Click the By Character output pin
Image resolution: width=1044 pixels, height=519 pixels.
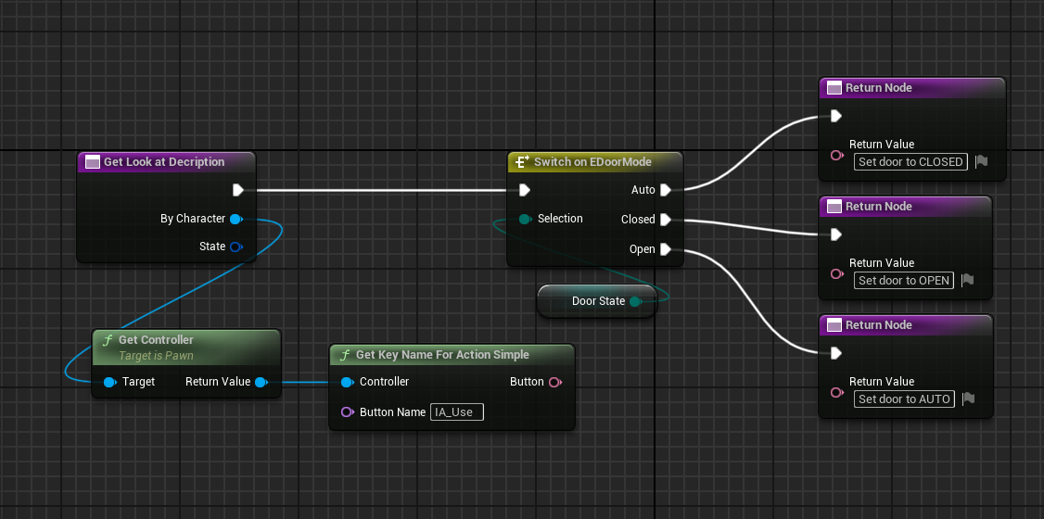point(236,219)
